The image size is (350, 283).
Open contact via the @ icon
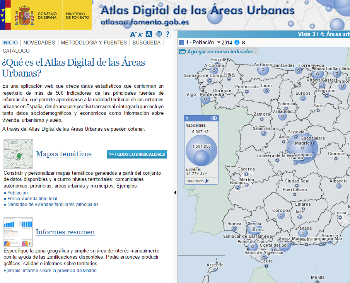click(159, 34)
